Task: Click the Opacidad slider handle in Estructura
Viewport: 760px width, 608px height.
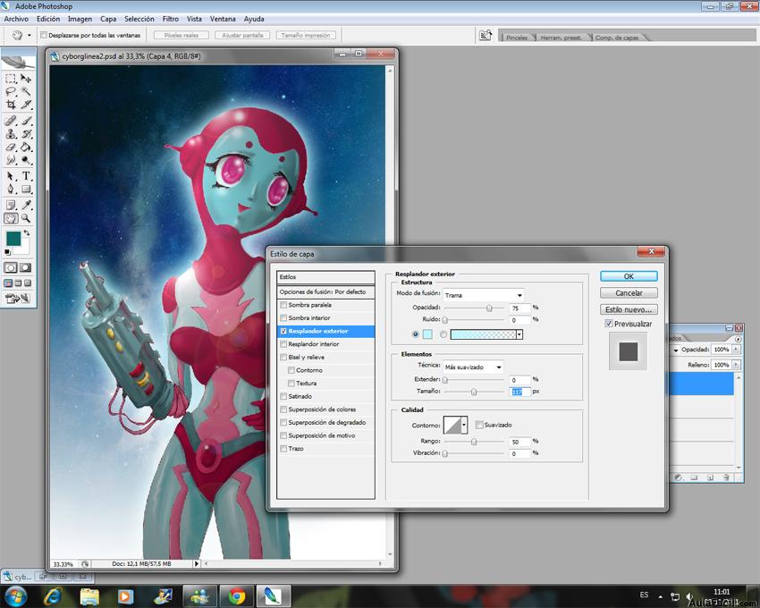Action: (489, 308)
